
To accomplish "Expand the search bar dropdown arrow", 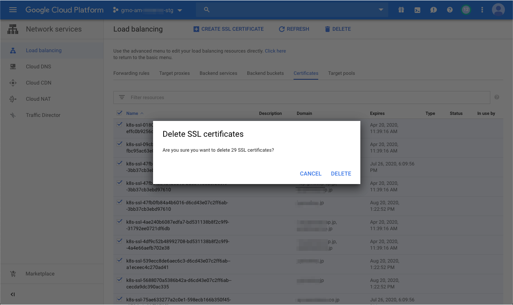I will (x=381, y=10).
